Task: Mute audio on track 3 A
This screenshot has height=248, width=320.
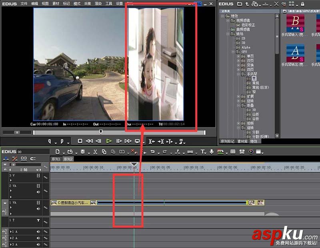Action: pyautogui.click(x=38, y=244)
